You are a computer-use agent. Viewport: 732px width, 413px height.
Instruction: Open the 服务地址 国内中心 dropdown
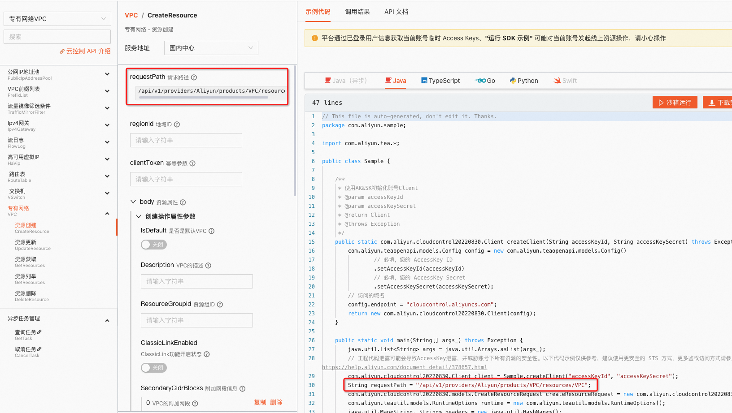coord(211,48)
